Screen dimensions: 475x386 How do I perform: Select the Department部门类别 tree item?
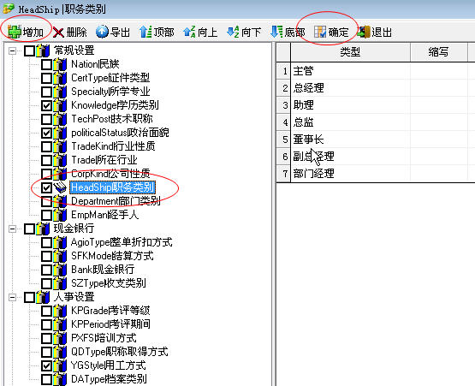click(x=116, y=201)
